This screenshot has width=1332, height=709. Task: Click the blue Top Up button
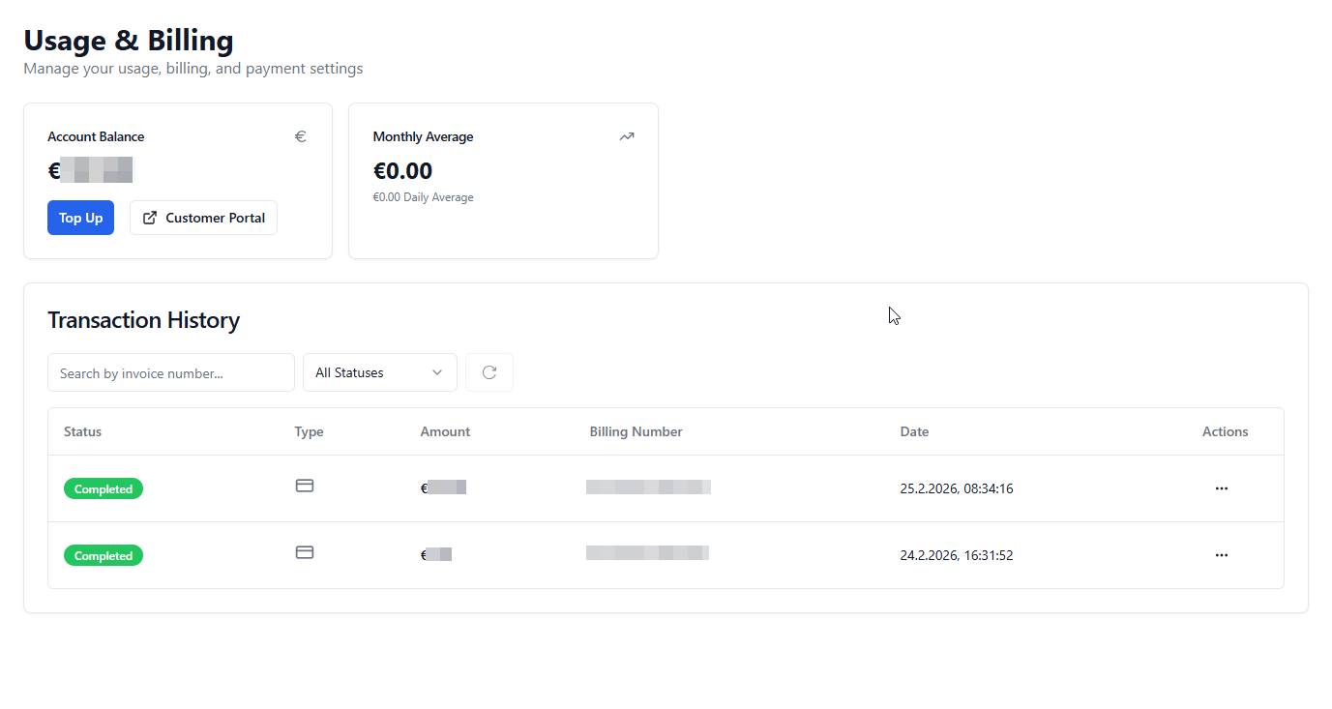tap(80, 218)
